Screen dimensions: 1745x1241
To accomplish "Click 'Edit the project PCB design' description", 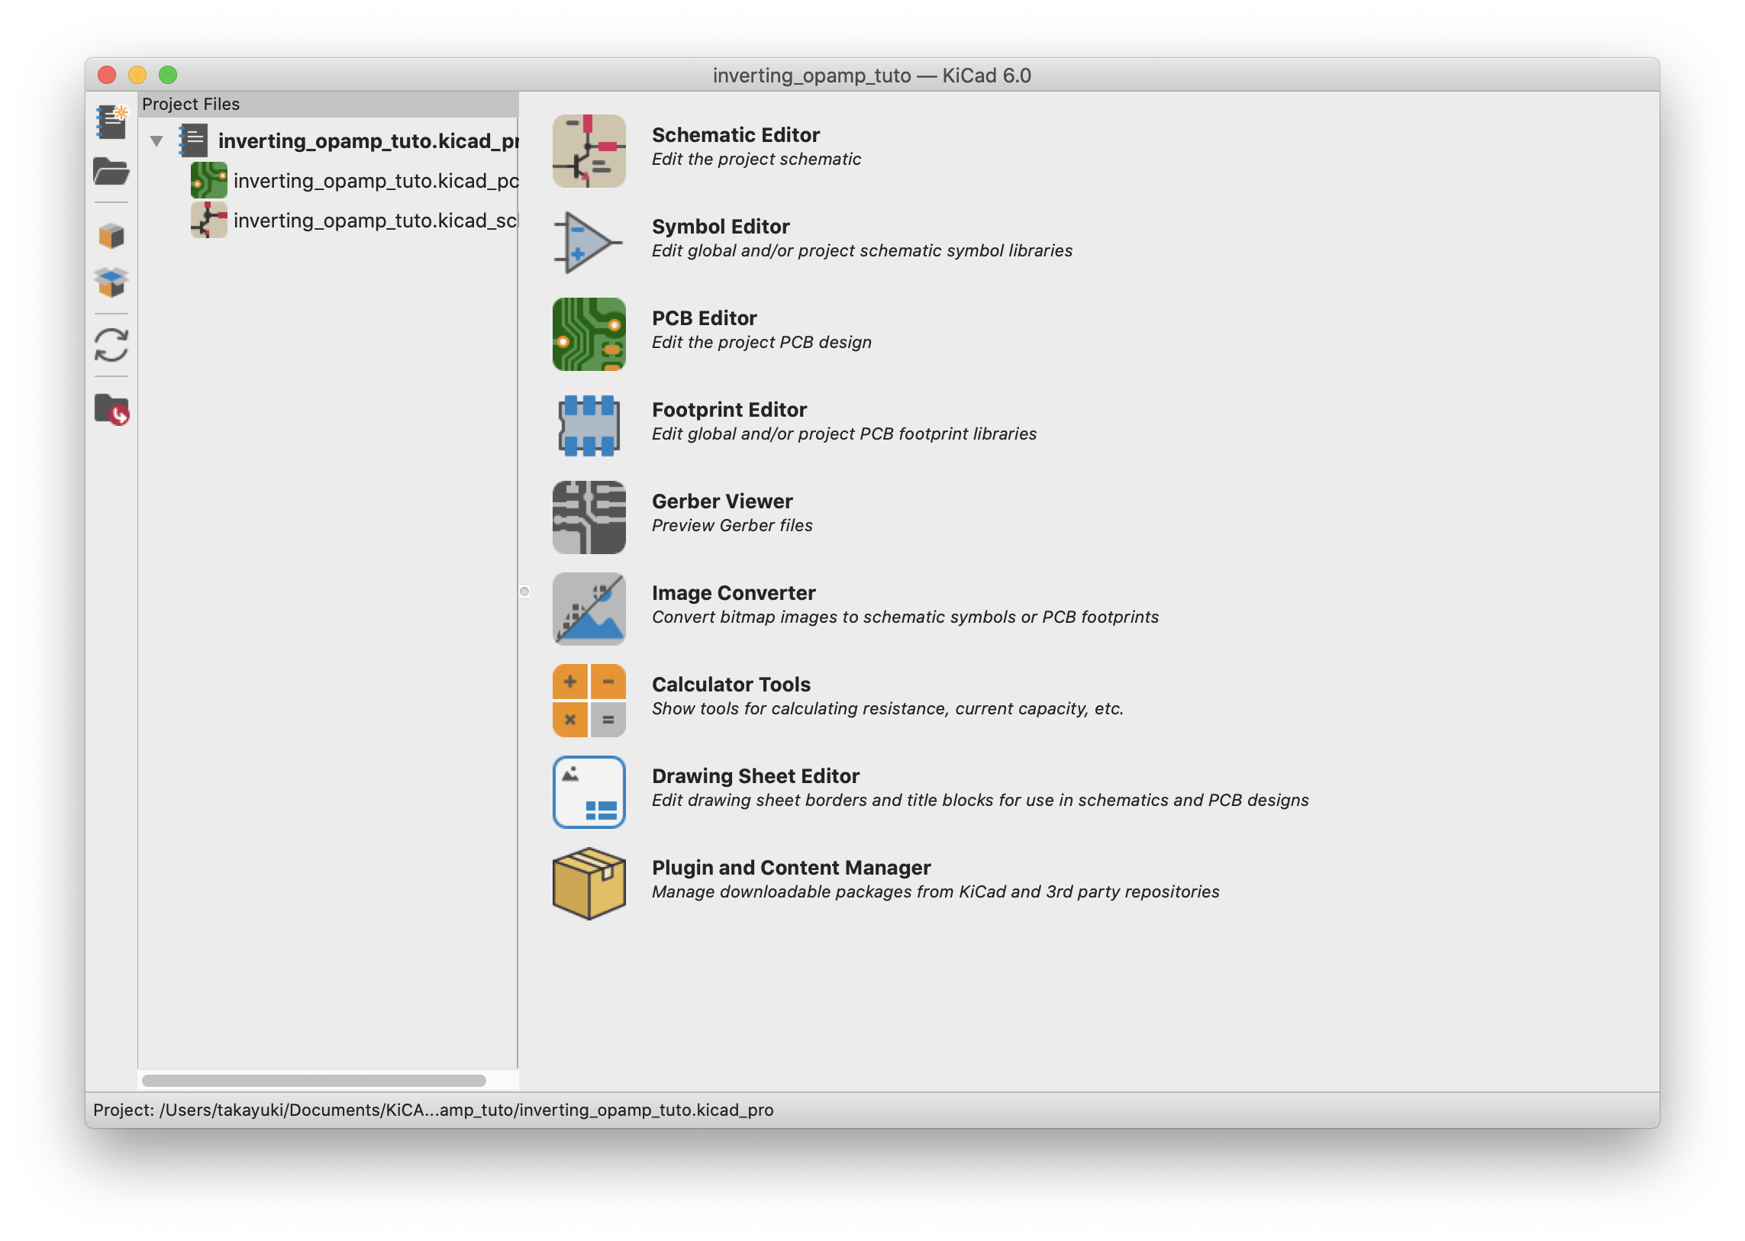I will pyautogui.click(x=761, y=343).
